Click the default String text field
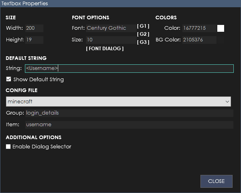Viewport: 241px width, 193px height. (x=129, y=68)
